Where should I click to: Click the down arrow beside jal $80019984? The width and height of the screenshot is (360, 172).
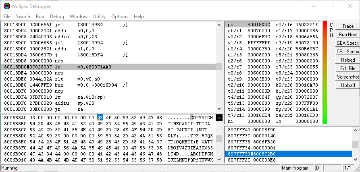126,25
